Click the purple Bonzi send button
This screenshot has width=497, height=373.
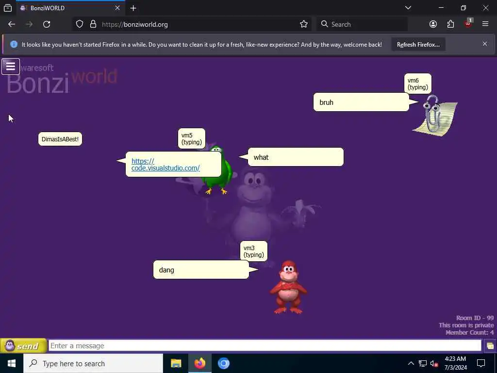click(x=23, y=346)
